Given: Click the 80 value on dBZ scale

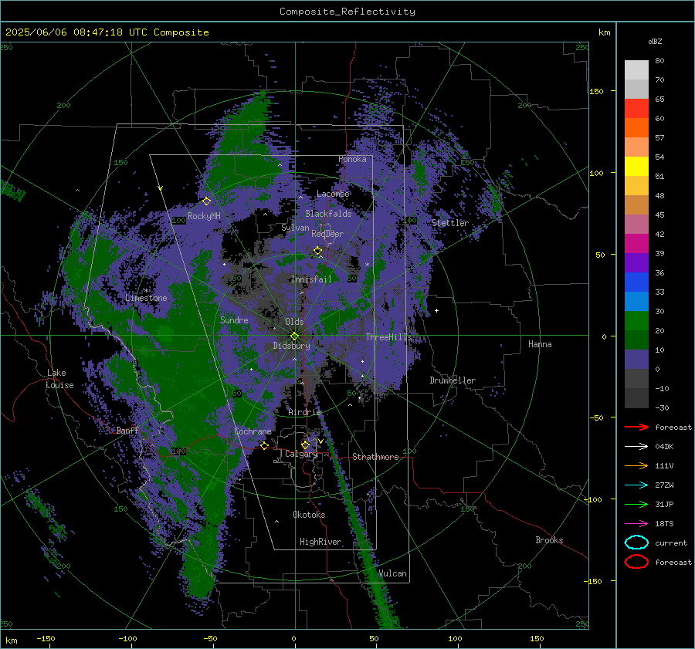Looking at the screenshot, I should pyautogui.click(x=659, y=61).
